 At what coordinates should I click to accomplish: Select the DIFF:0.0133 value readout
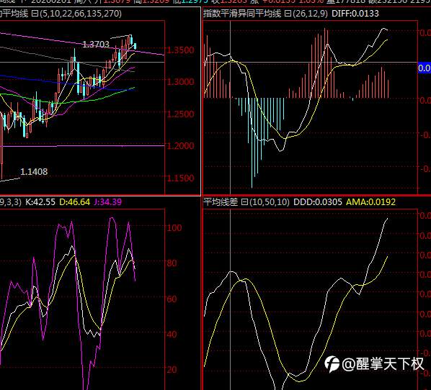pyautogui.click(x=355, y=14)
